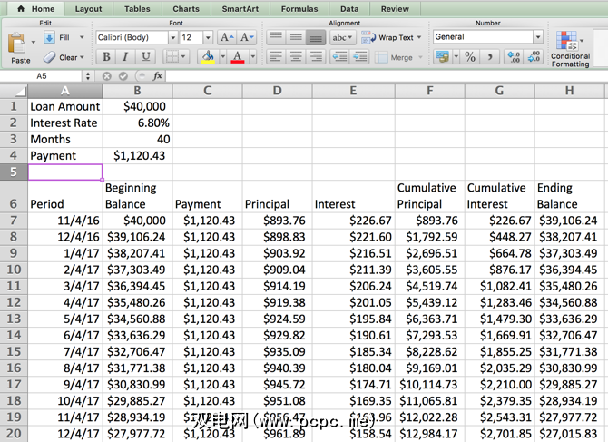
Task: Click the percent style icon
Action: (x=470, y=57)
